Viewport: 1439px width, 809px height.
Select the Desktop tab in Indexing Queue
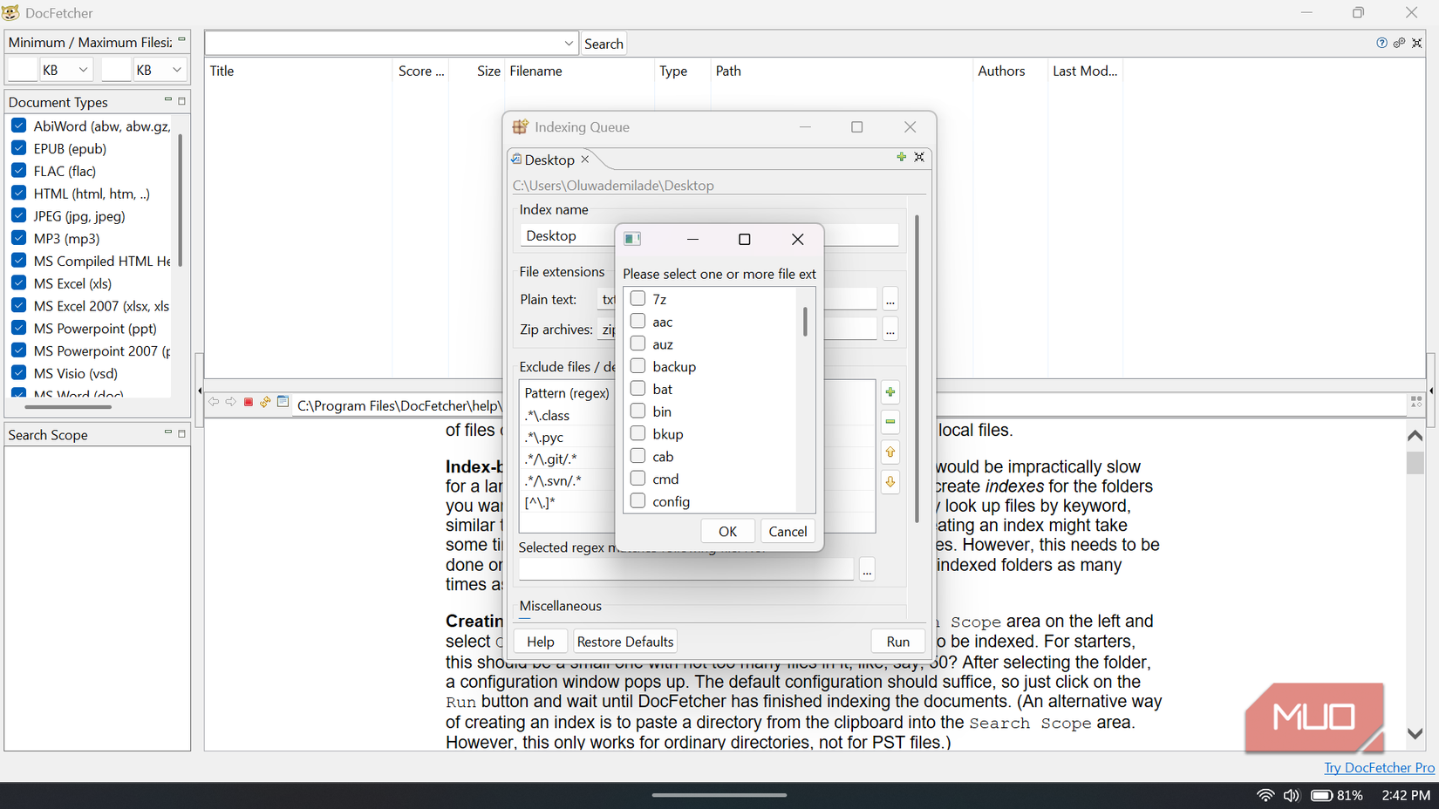tap(549, 160)
